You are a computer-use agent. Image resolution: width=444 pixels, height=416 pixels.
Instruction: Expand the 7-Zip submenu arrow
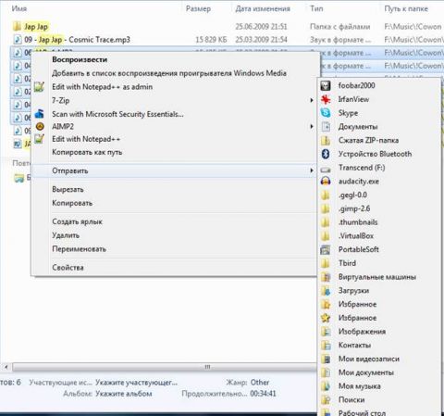click(312, 100)
